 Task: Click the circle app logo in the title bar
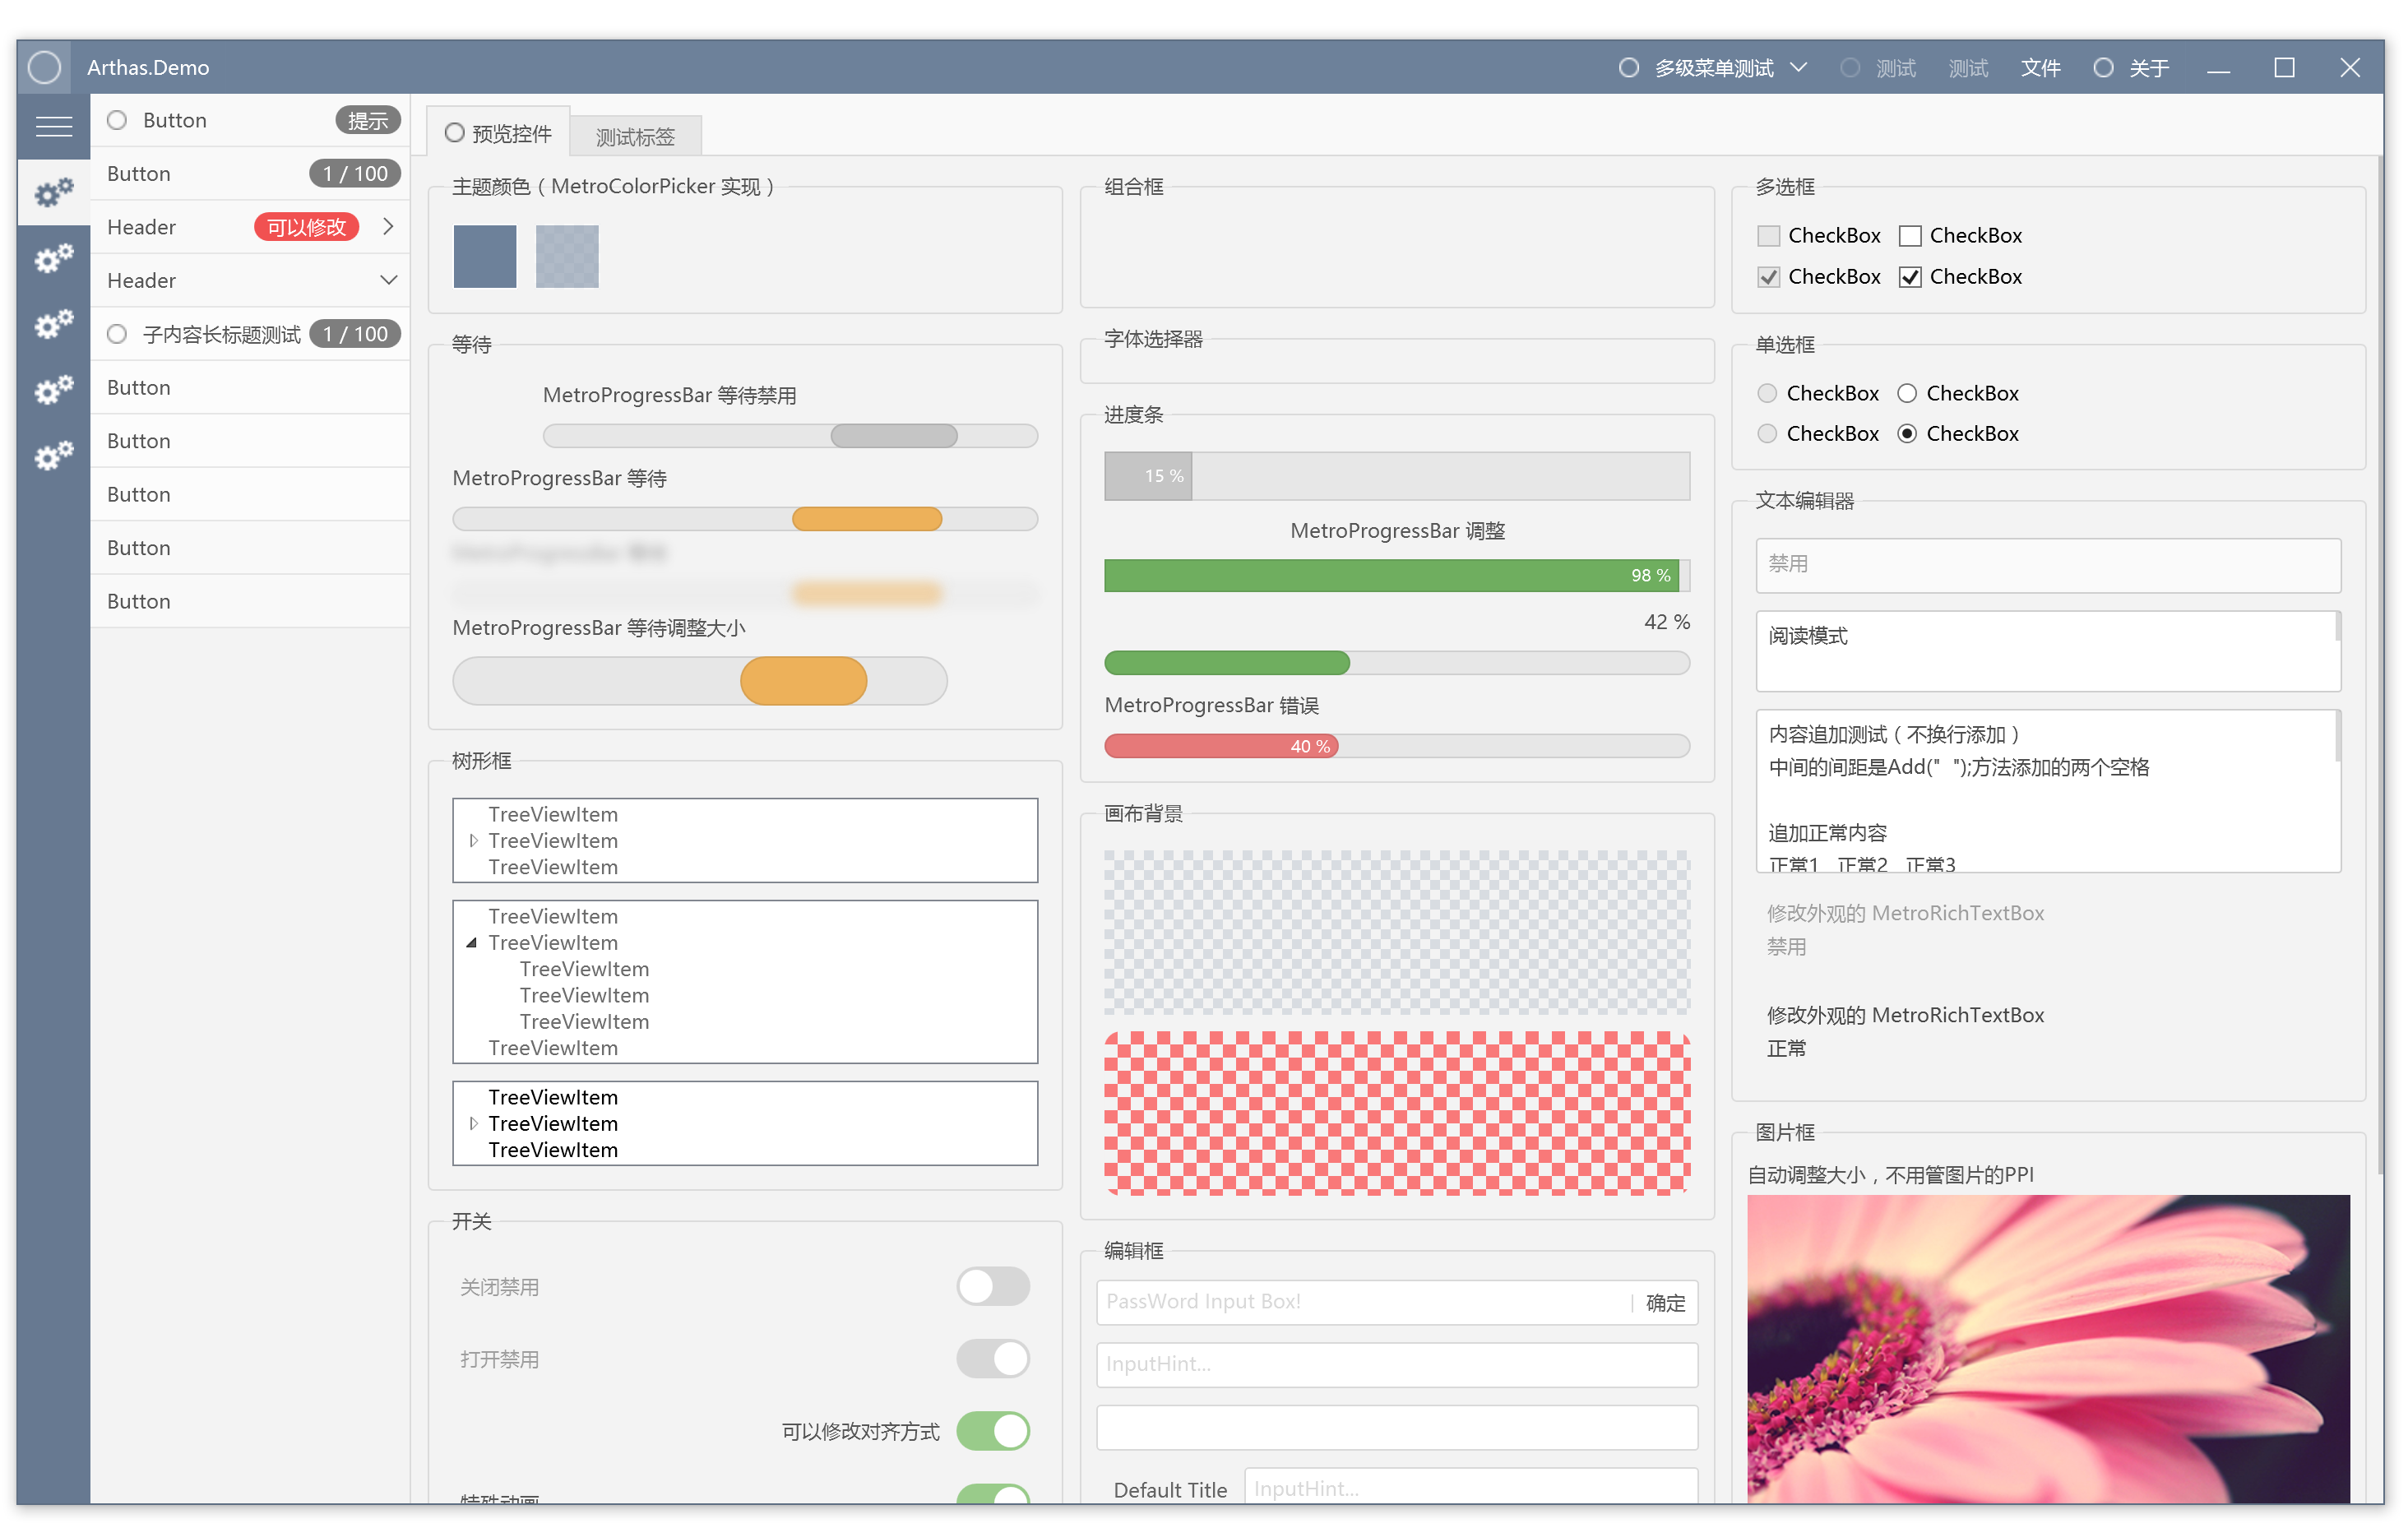click(x=44, y=67)
